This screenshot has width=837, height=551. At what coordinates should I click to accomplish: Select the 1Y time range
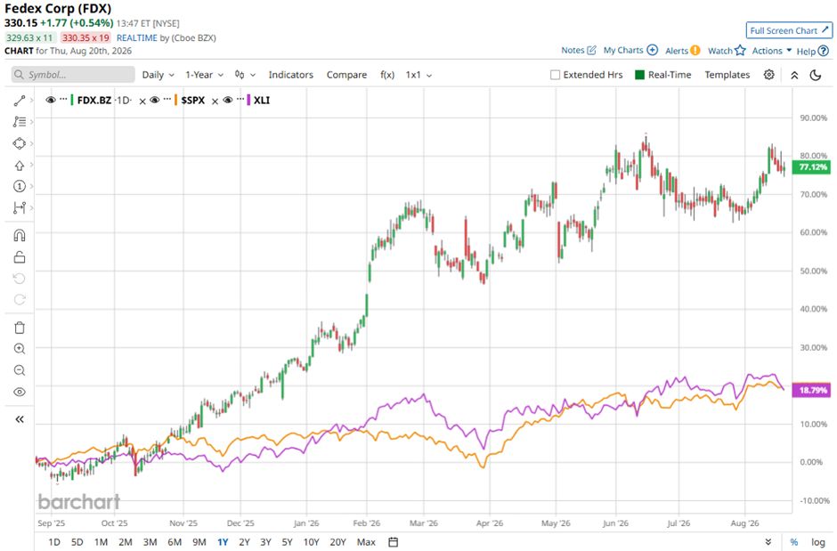tap(223, 542)
